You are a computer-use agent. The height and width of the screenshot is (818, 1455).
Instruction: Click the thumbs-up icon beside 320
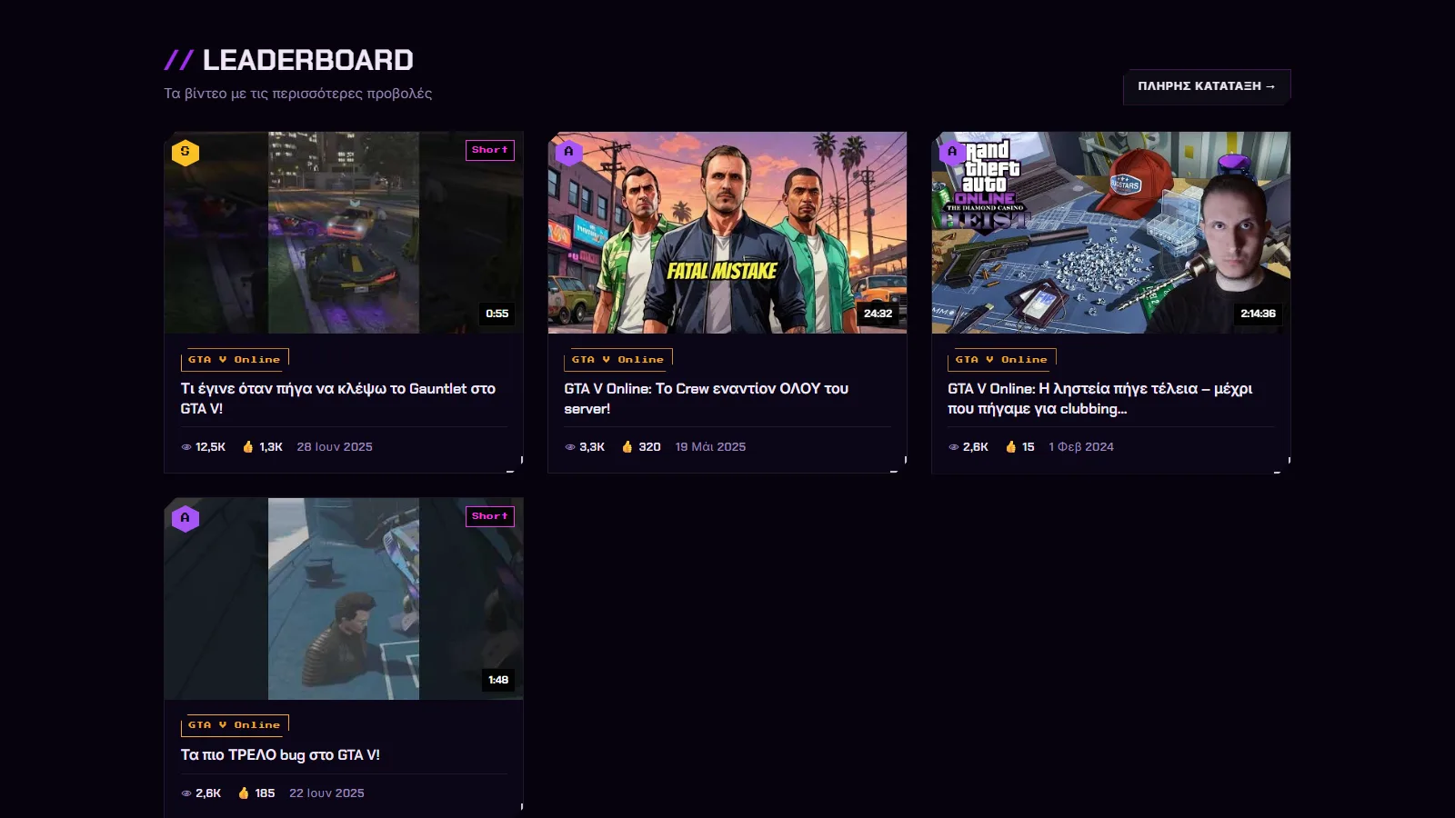pos(627,446)
